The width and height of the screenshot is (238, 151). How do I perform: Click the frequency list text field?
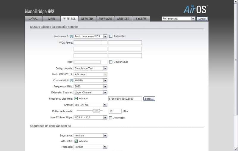pos(125,99)
